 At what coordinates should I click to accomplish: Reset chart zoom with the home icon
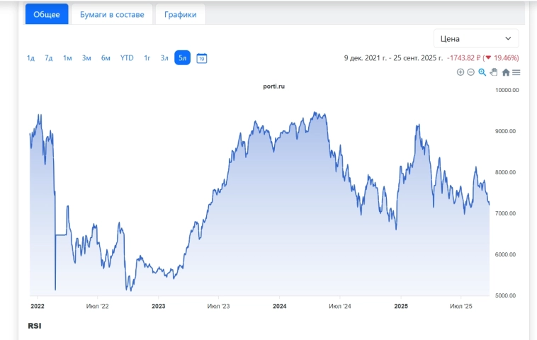[x=506, y=72]
